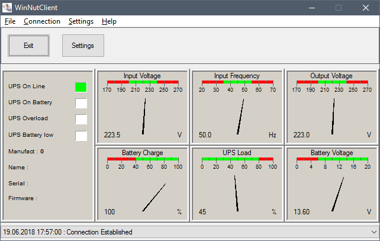The width and height of the screenshot is (380, 241).
Task: Open the Settings menu
Action: pyautogui.click(x=81, y=21)
